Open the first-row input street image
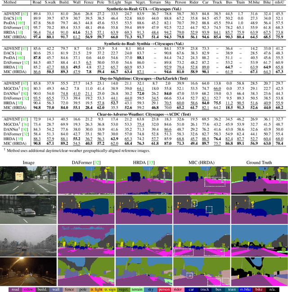288x292 pixels. pos(29,180)
